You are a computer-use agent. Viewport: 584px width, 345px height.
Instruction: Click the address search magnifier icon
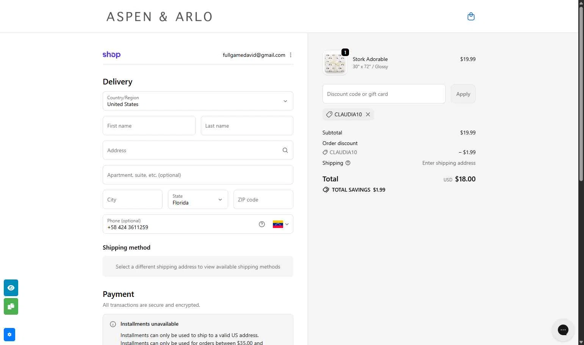[x=285, y=150]
